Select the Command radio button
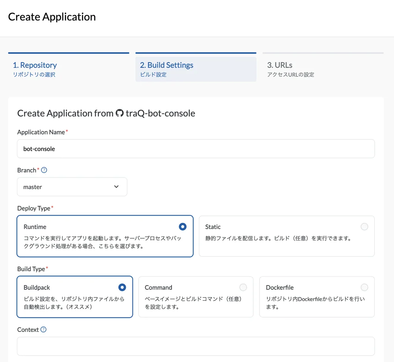394x362 pixels. [243, 287]
